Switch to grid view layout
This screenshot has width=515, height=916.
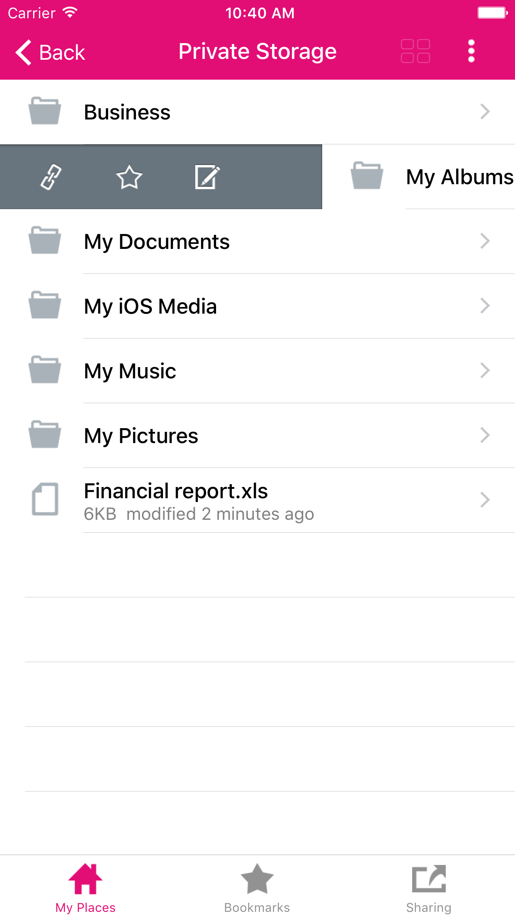pyautogui.click(x=415, y=51)
